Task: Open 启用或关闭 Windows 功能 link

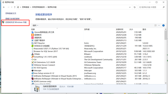Action: (x=16, y=22)
